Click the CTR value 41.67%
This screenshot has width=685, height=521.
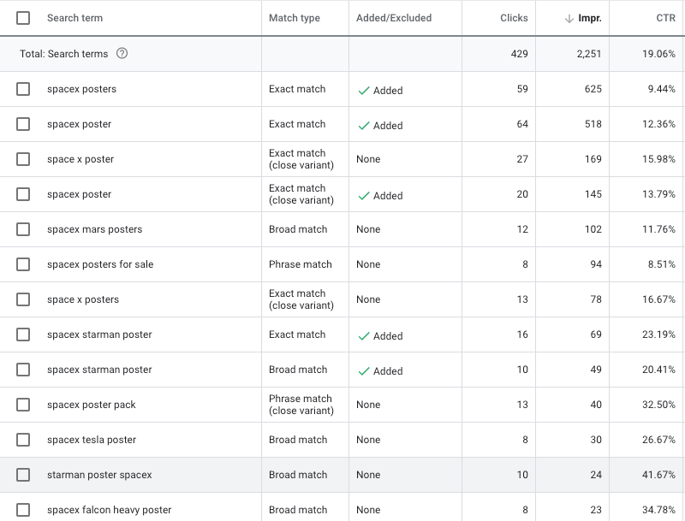[658, 475]
